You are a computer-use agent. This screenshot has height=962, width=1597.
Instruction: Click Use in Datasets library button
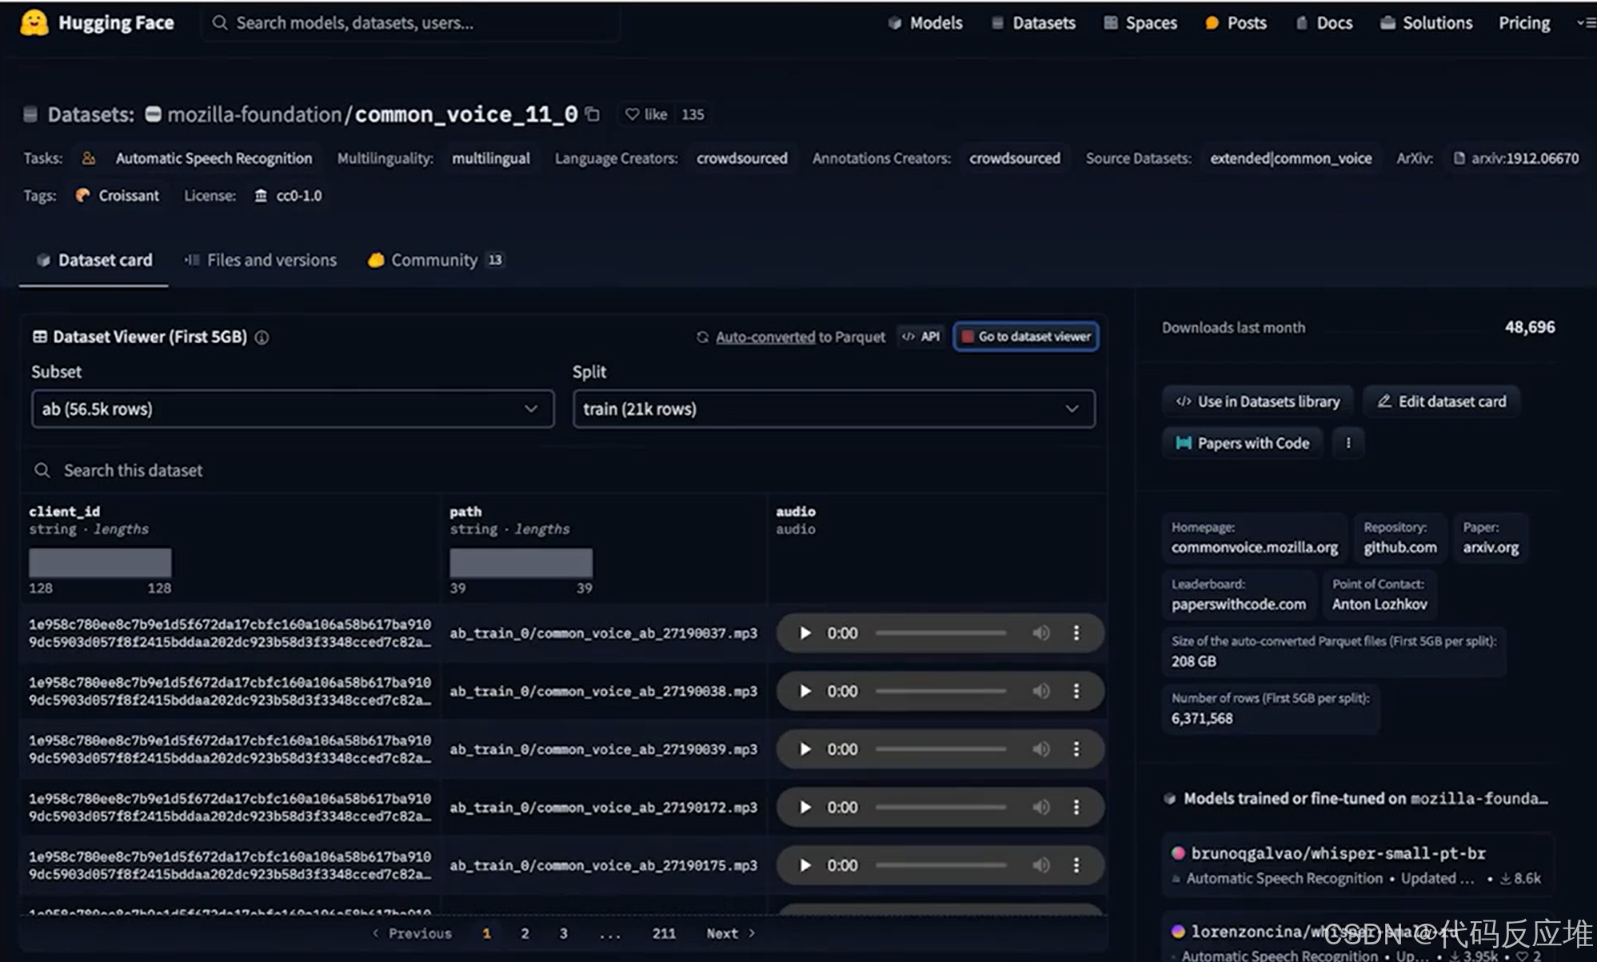coord(1258,401)
